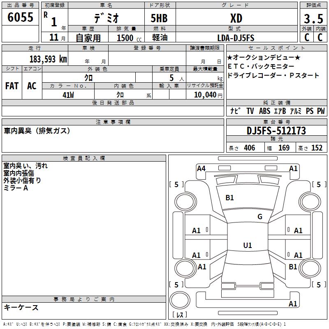Click the C grade under 外装

point(307,37)
